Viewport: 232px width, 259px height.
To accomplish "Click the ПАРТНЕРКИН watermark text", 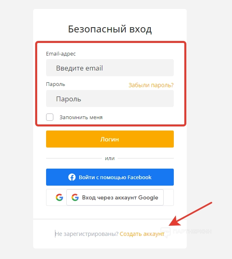I will (x=192, y=231).
